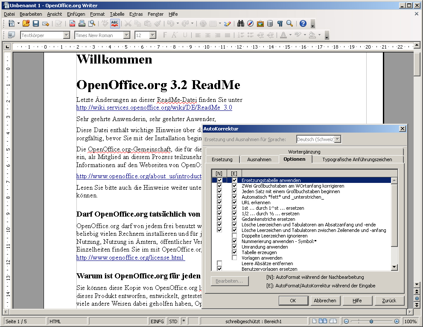Click the Edit File icon
423x327 pixels.
coord(58,24)
